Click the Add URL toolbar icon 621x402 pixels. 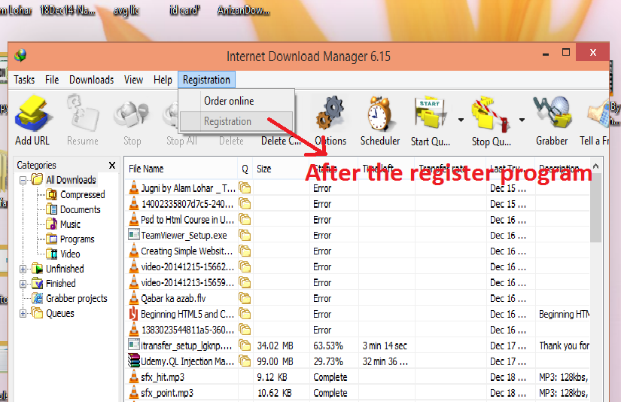[32, 114]
